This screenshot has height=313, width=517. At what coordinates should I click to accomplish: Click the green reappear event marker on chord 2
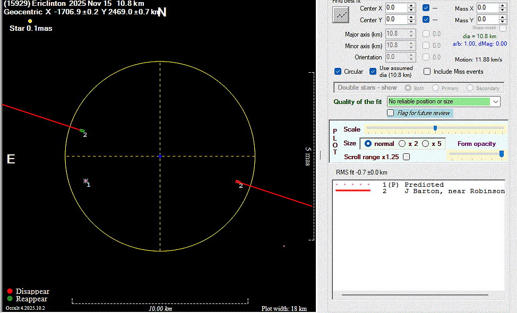tap(82, 131)
